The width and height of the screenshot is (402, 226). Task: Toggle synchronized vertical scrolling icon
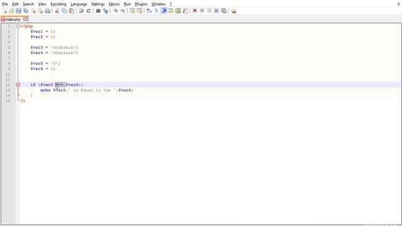(x=132, y=11)
